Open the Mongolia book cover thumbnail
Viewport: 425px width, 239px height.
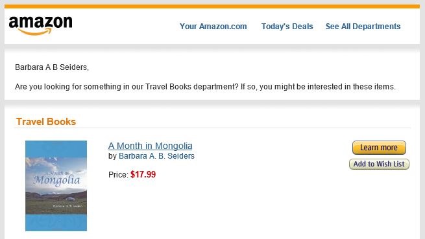coord(56,186)
